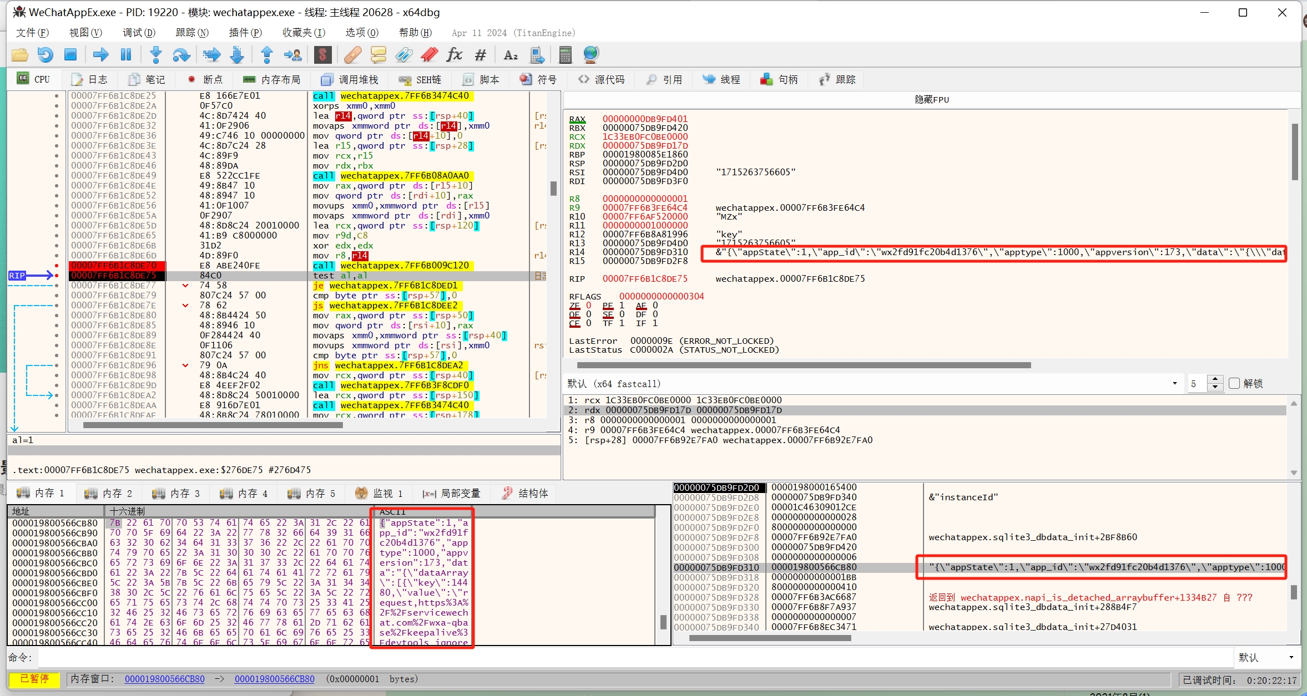
Task: Click the globe Check for updates icon
Action: pos(591,54)
